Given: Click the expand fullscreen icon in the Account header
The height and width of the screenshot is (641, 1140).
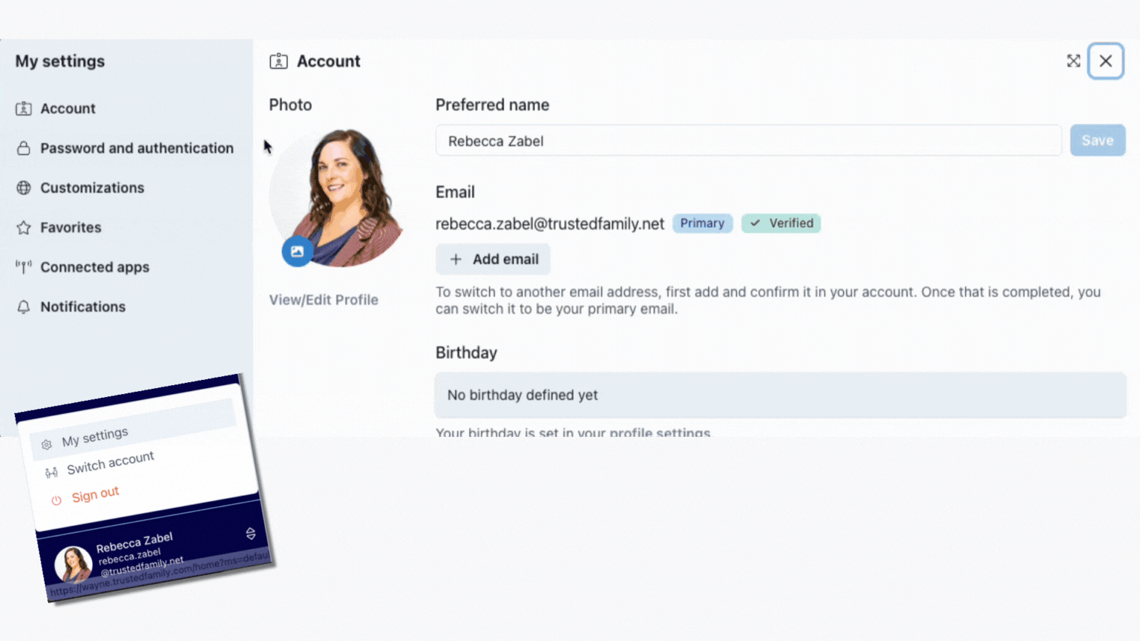Looking at the screenshot, I should (x=1073, y=61).
